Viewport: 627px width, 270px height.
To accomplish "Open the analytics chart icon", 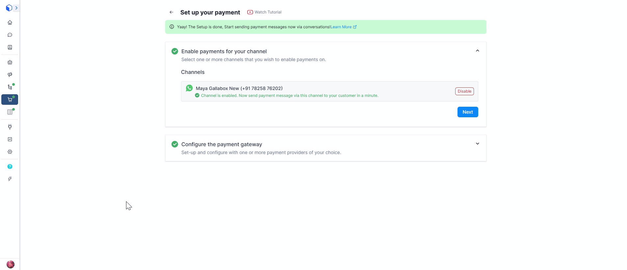I will click(10, 139).
